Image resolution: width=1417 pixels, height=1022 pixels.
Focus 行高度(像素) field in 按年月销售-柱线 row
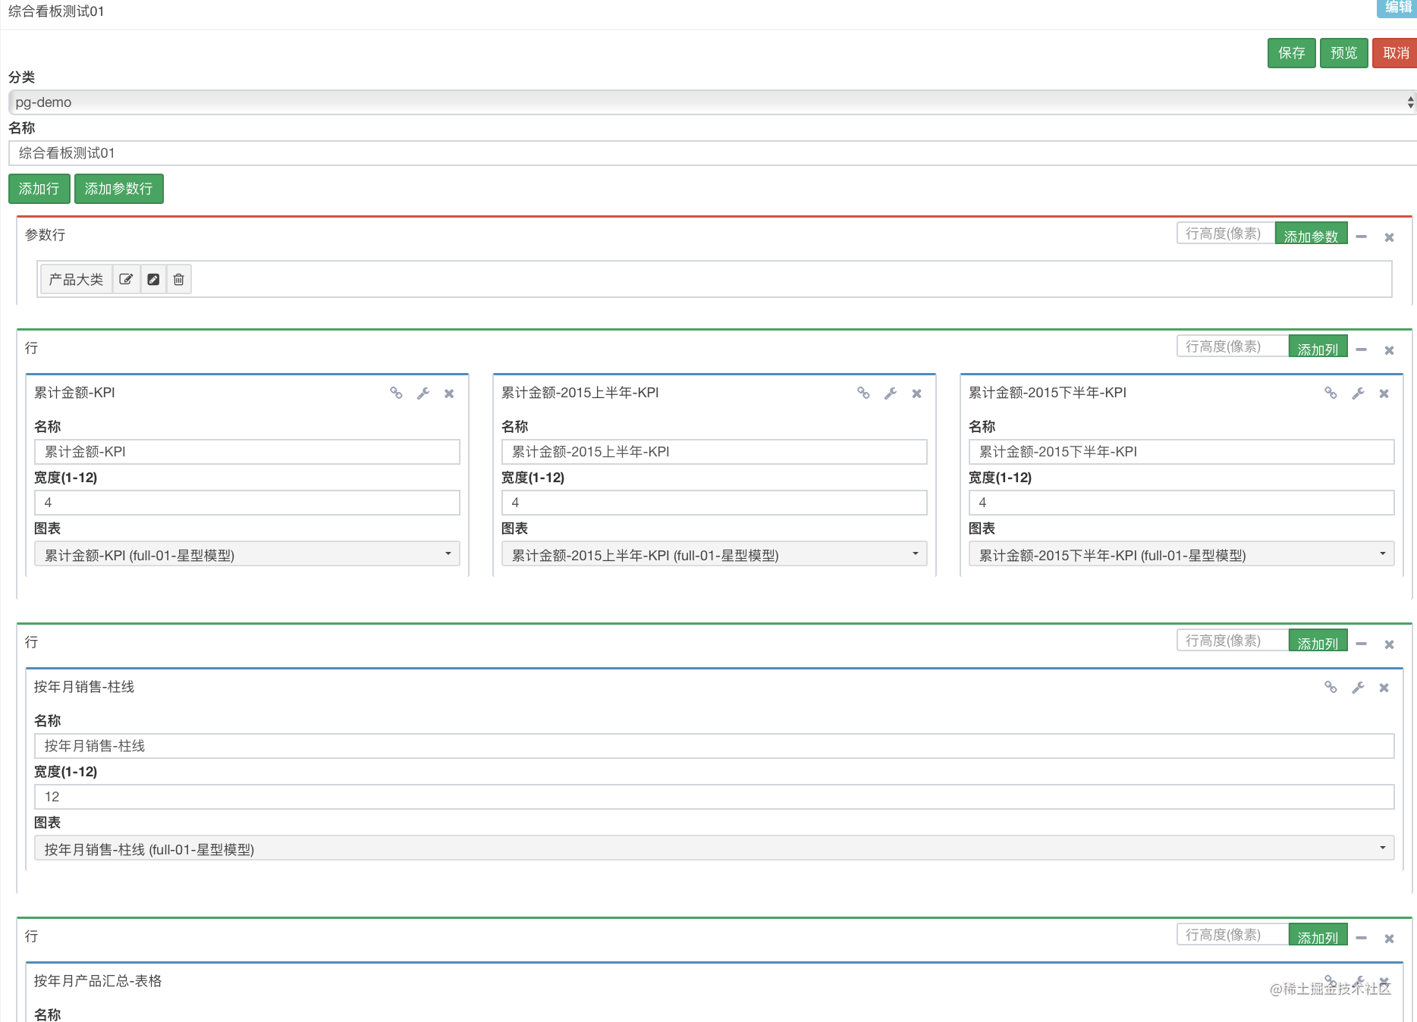pyautogui.click(x=1233, y=641)
